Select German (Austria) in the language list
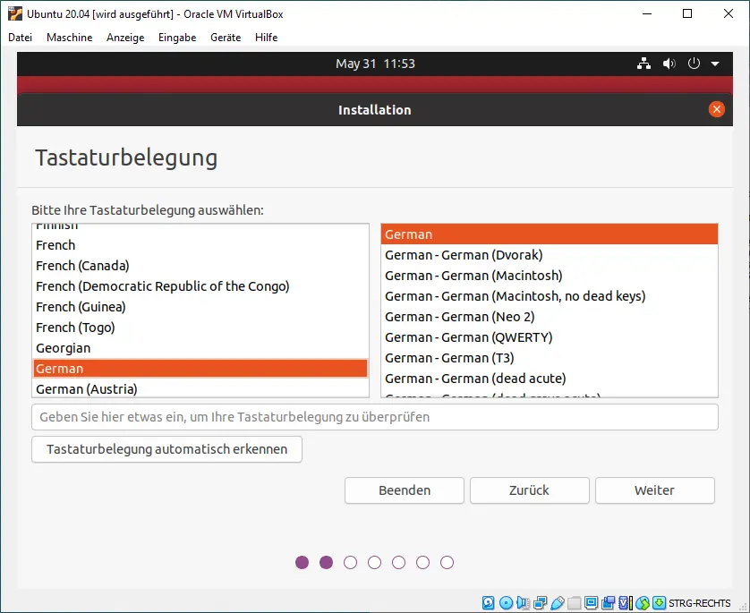Image resolution: width=750 pixels, height=613 pixels. tap(87, 389)
